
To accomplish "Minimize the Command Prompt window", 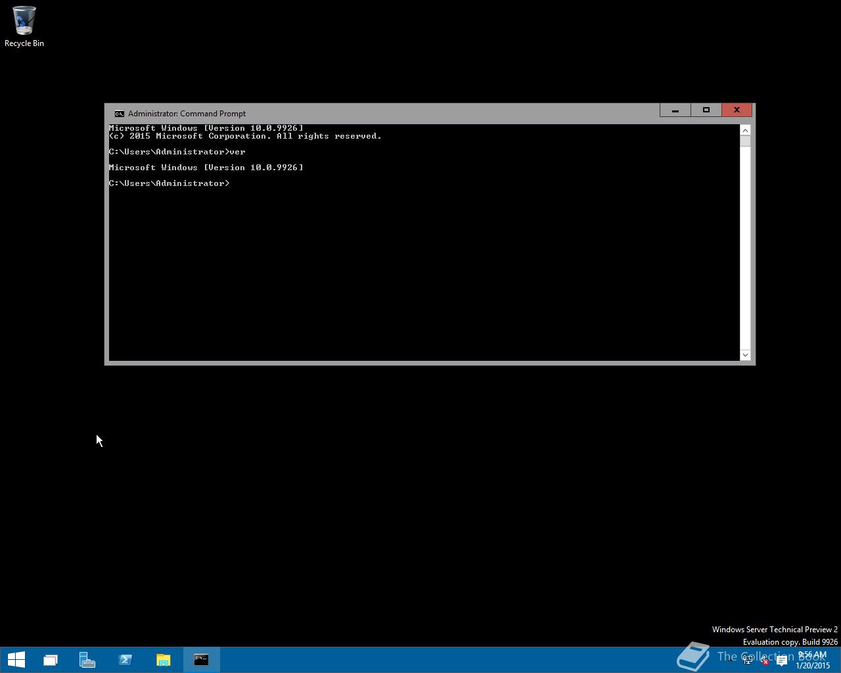I will coord(675,110).
